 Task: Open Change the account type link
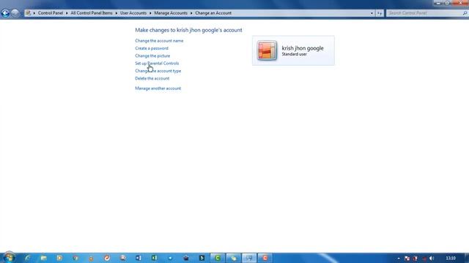[158, 71]
